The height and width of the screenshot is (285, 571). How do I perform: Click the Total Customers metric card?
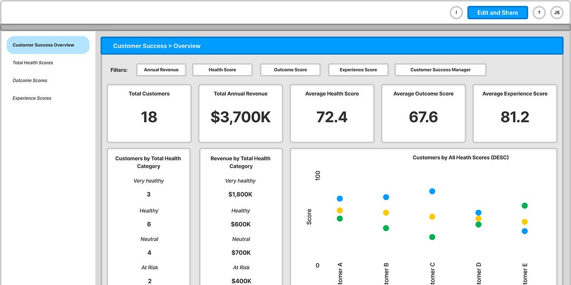point(149,114)
